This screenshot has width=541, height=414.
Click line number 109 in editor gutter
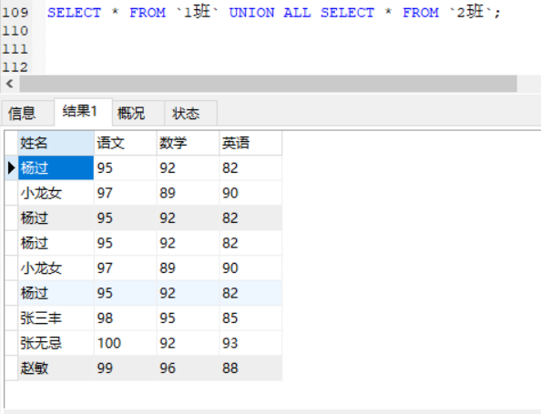click(15, 13)
